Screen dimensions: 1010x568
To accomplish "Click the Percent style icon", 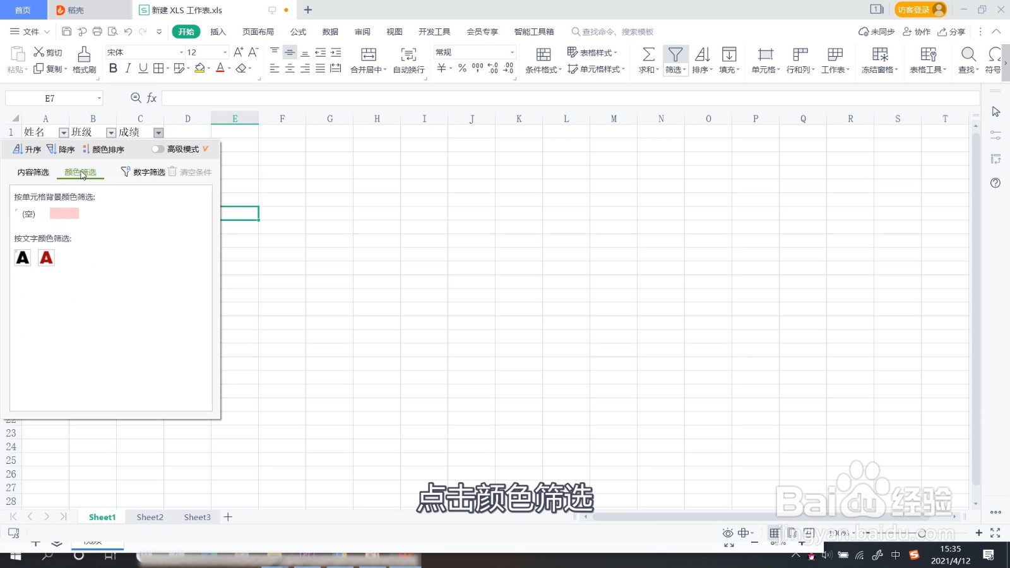I will tap(462, 68).
